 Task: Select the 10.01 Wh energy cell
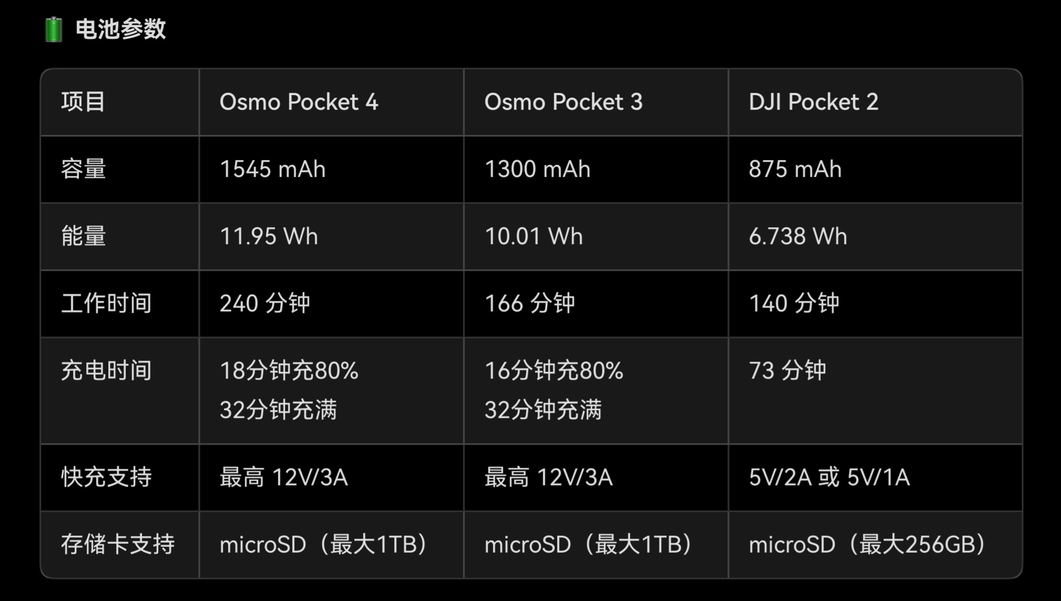pyautogui.click(x=533, y=236)
